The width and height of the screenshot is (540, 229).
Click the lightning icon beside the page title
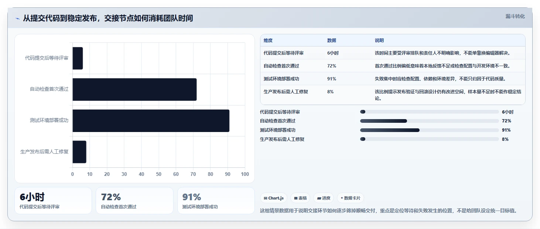click(17, 18)
